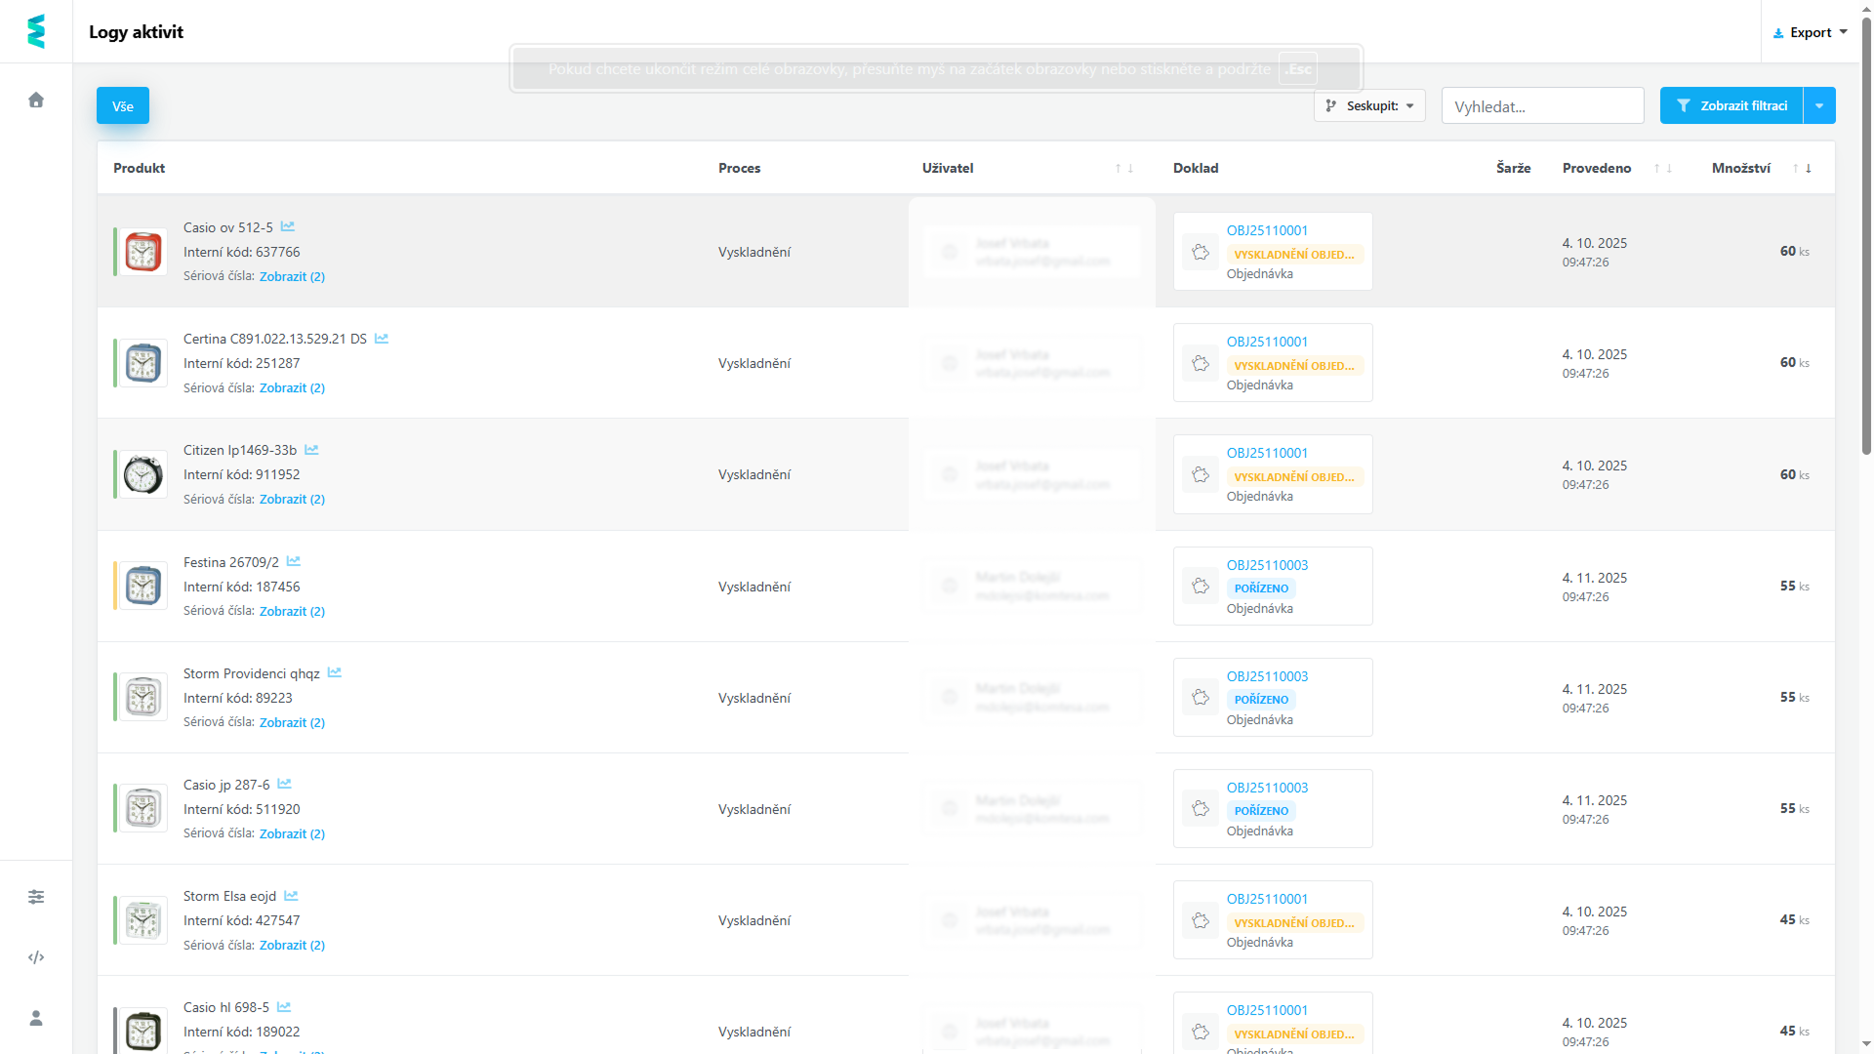Click chart icon next to Casio ov 512-5
Image resolution: width=1874 pixels, height=1054 pixels.
point(288,226)
